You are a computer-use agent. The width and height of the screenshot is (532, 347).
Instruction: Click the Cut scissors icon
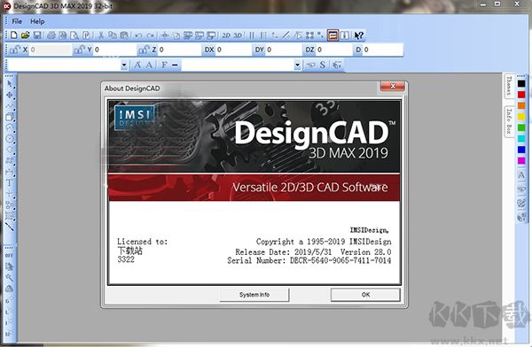(x=101, y=35)
